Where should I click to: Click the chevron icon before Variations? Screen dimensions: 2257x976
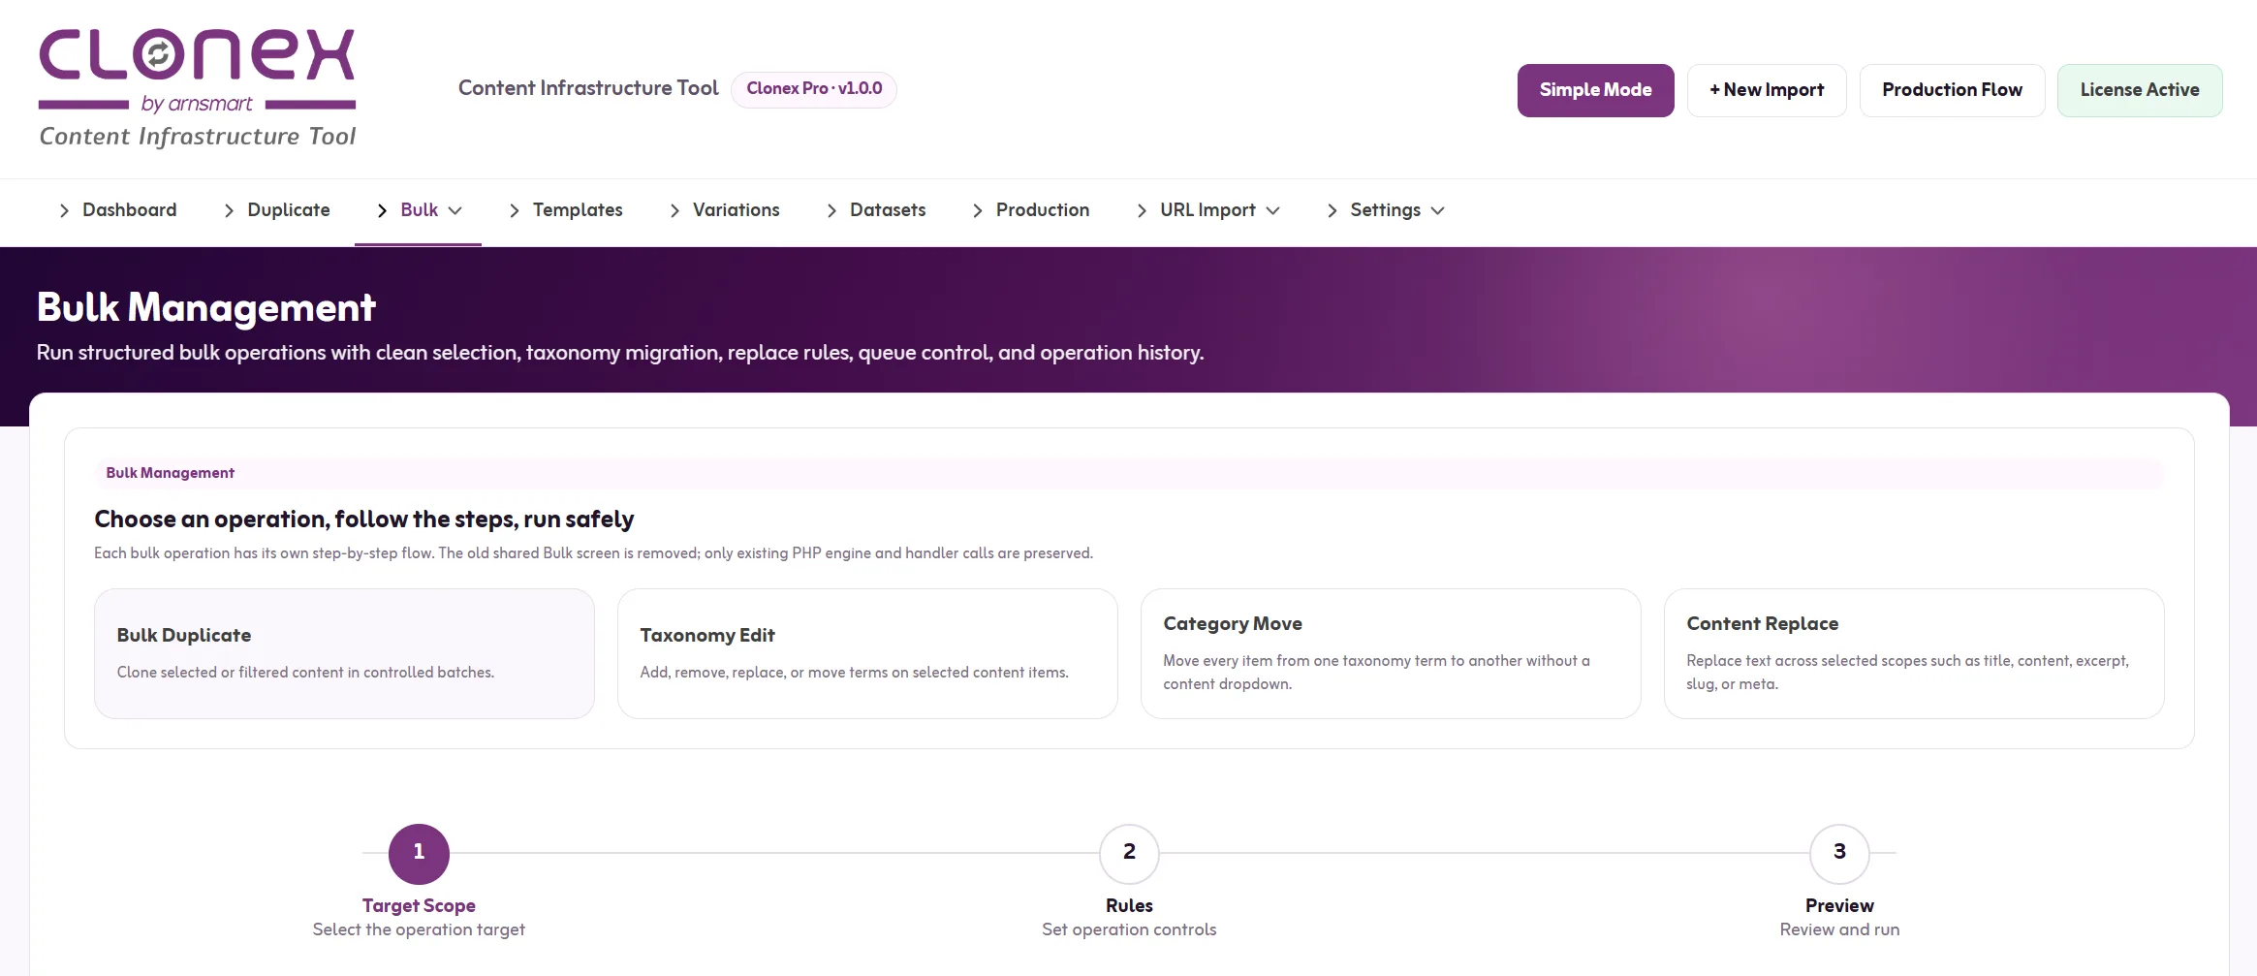(674, 210)
